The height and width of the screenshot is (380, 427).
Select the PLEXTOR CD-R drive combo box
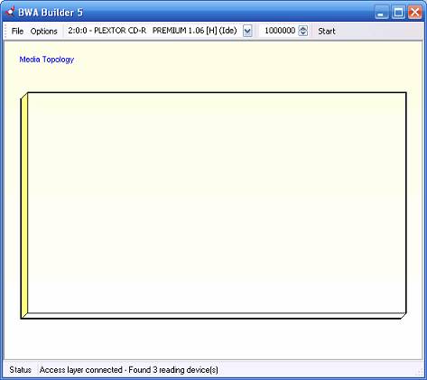tap(159, 31)
